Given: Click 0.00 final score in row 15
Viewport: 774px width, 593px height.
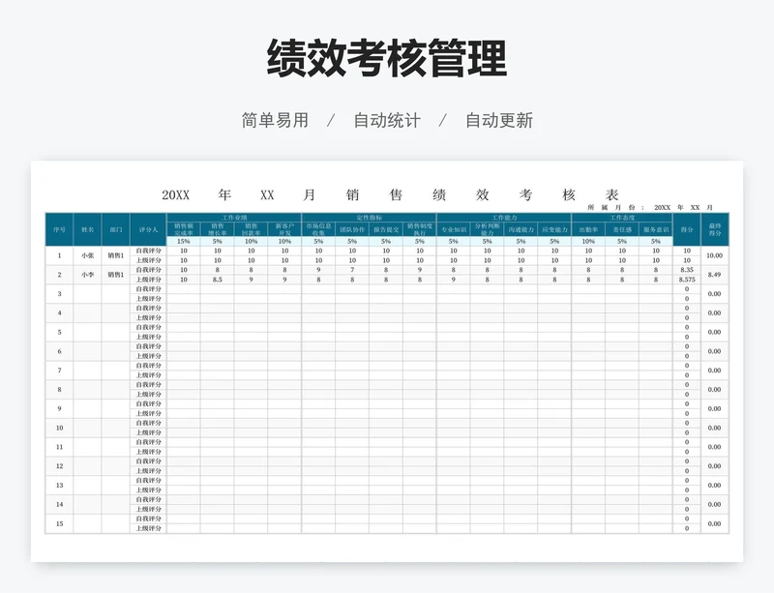Looking at the screenshot, I should click(x=715, y=524).
